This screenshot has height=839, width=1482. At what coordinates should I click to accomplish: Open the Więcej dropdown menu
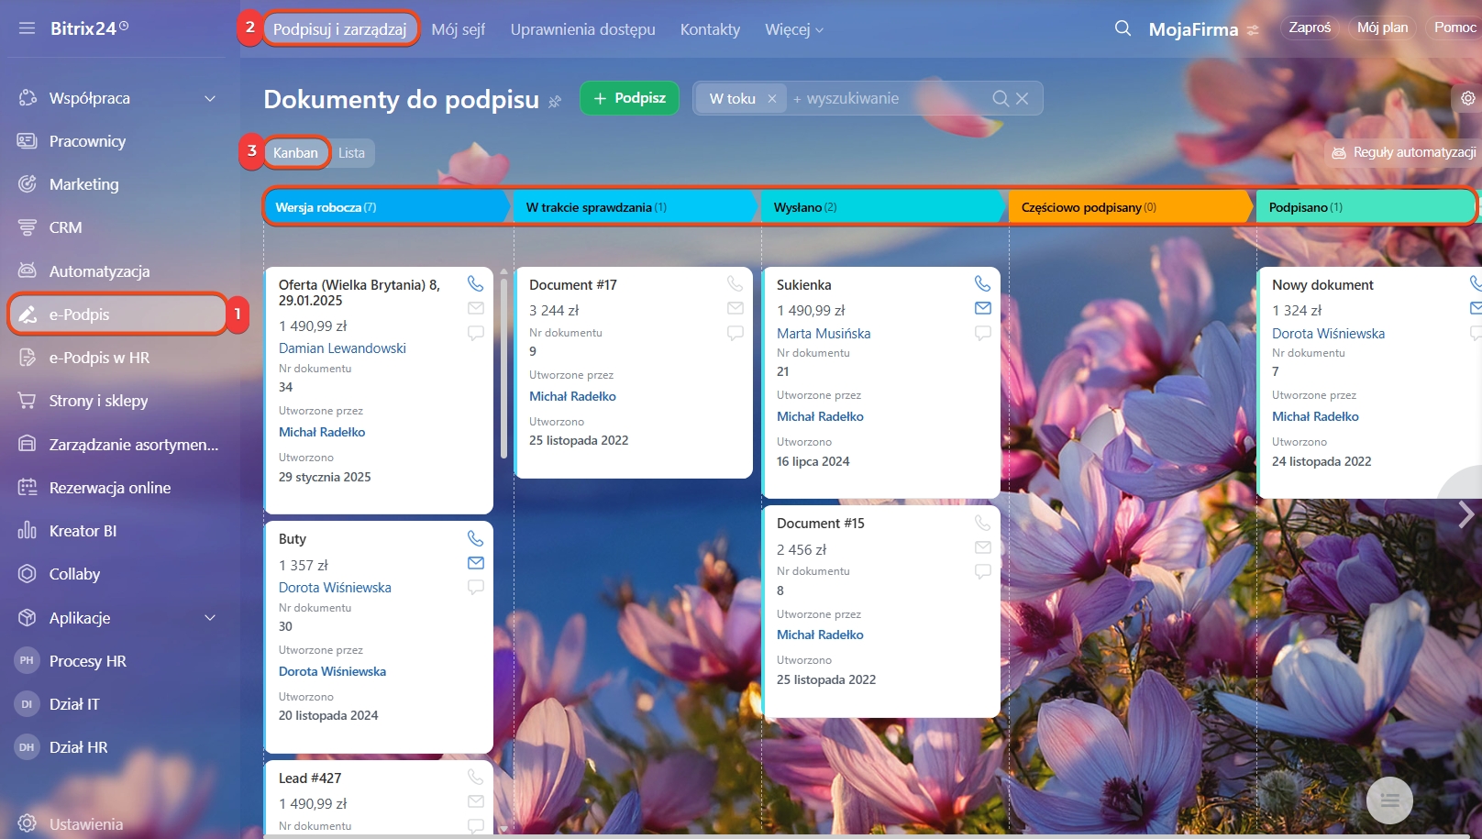(793, 29)
